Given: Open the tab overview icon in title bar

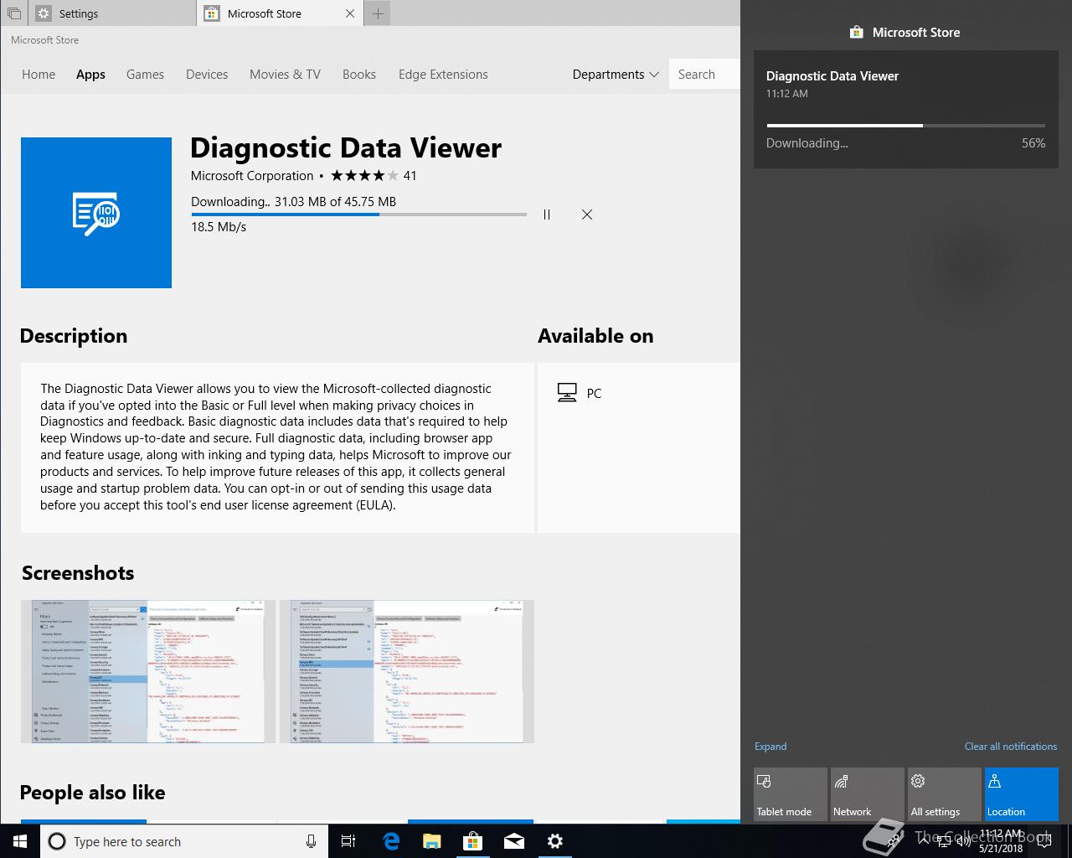Looking at the screenshot, I should coord(13,13).
